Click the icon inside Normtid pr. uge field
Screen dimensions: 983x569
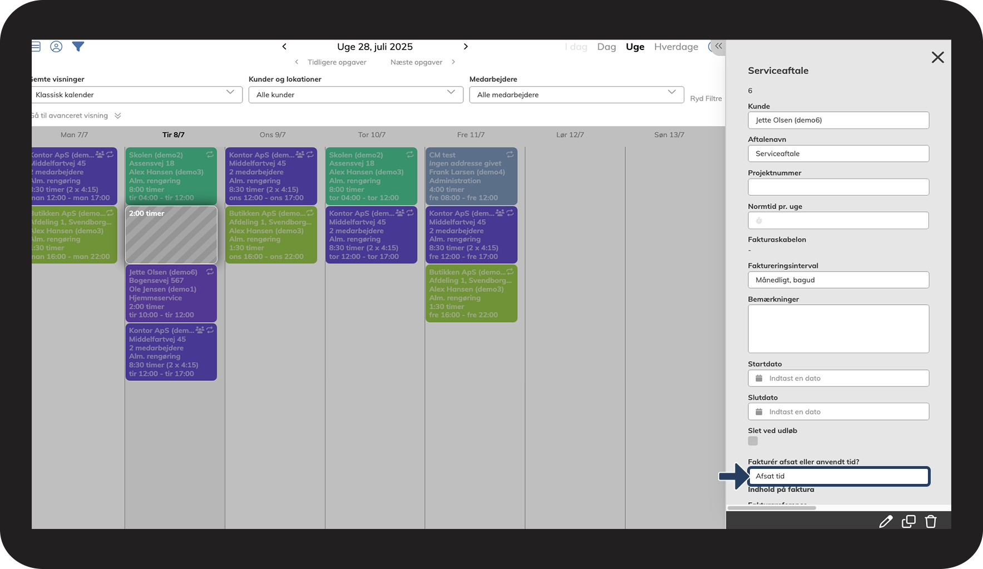[759, 221]
